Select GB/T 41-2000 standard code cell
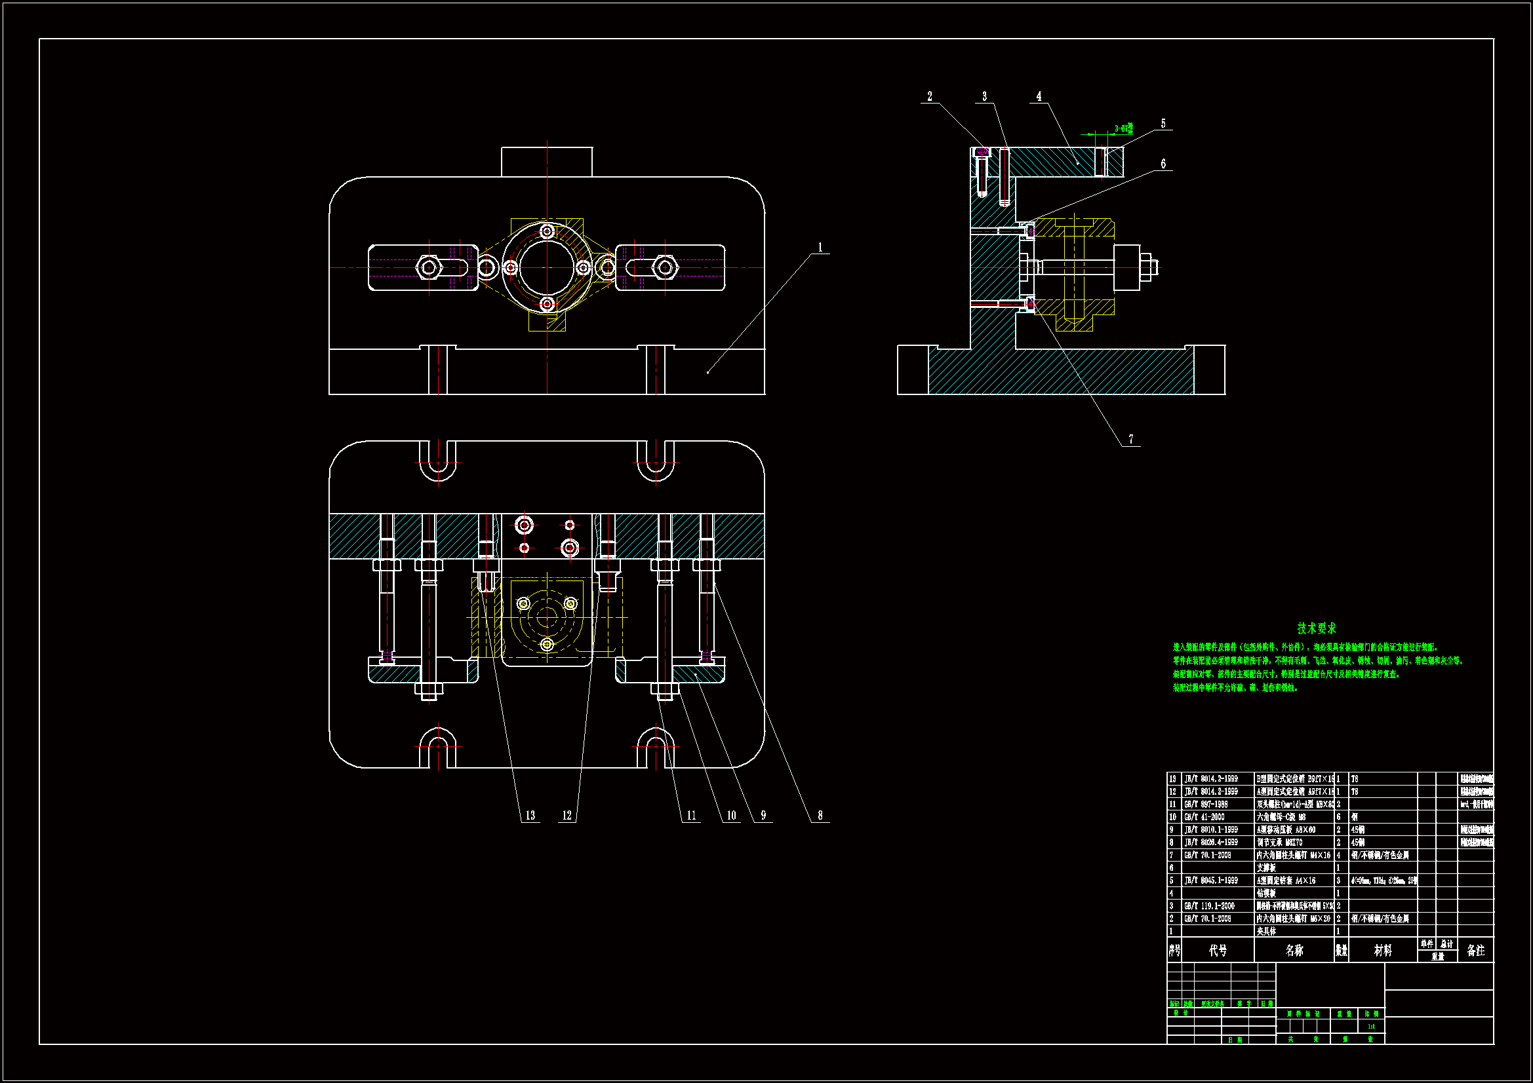The height and width of the screenshot is (1083, 1533). click(1204, 818)
